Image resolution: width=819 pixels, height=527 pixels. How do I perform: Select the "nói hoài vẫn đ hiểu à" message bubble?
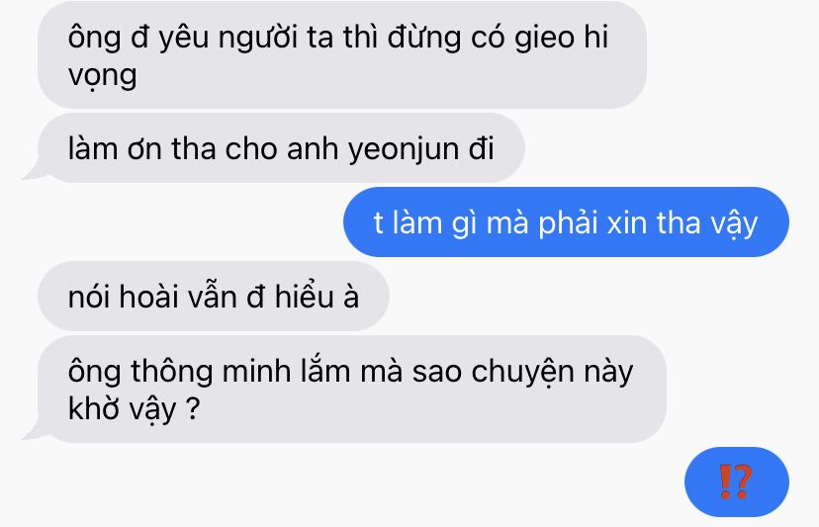pos(213,297)
